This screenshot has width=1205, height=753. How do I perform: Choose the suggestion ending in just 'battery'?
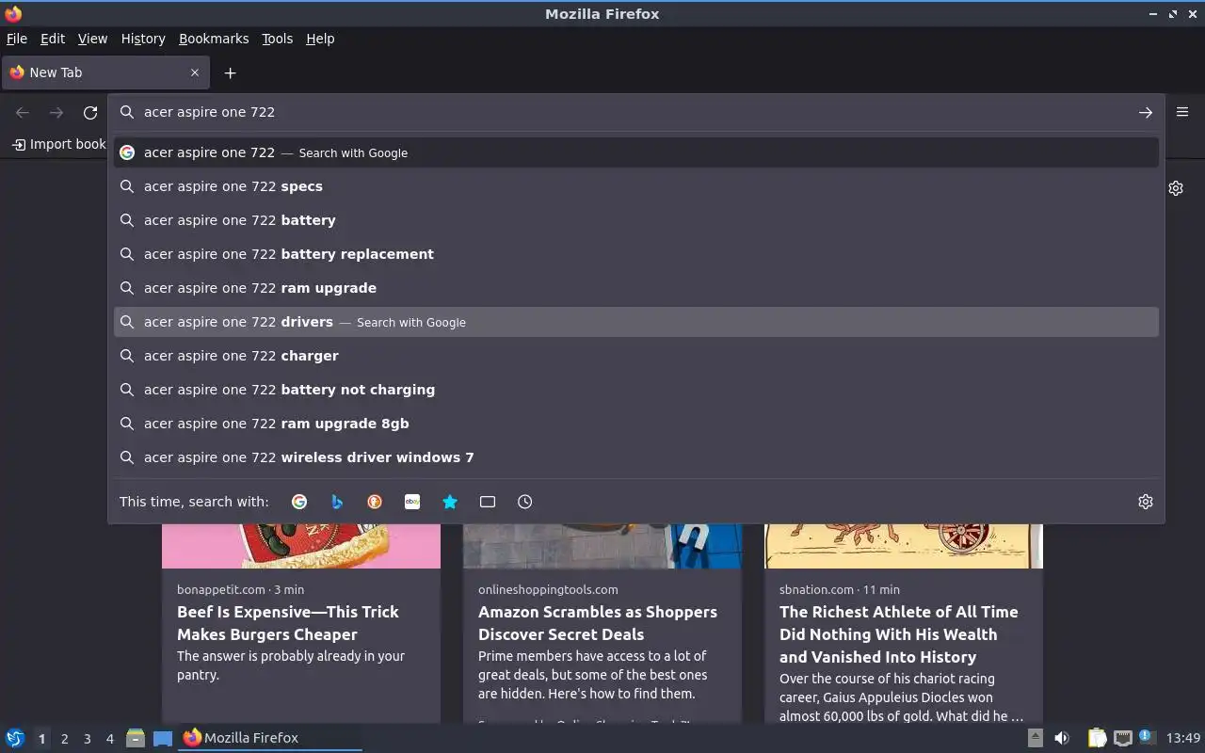636,220
